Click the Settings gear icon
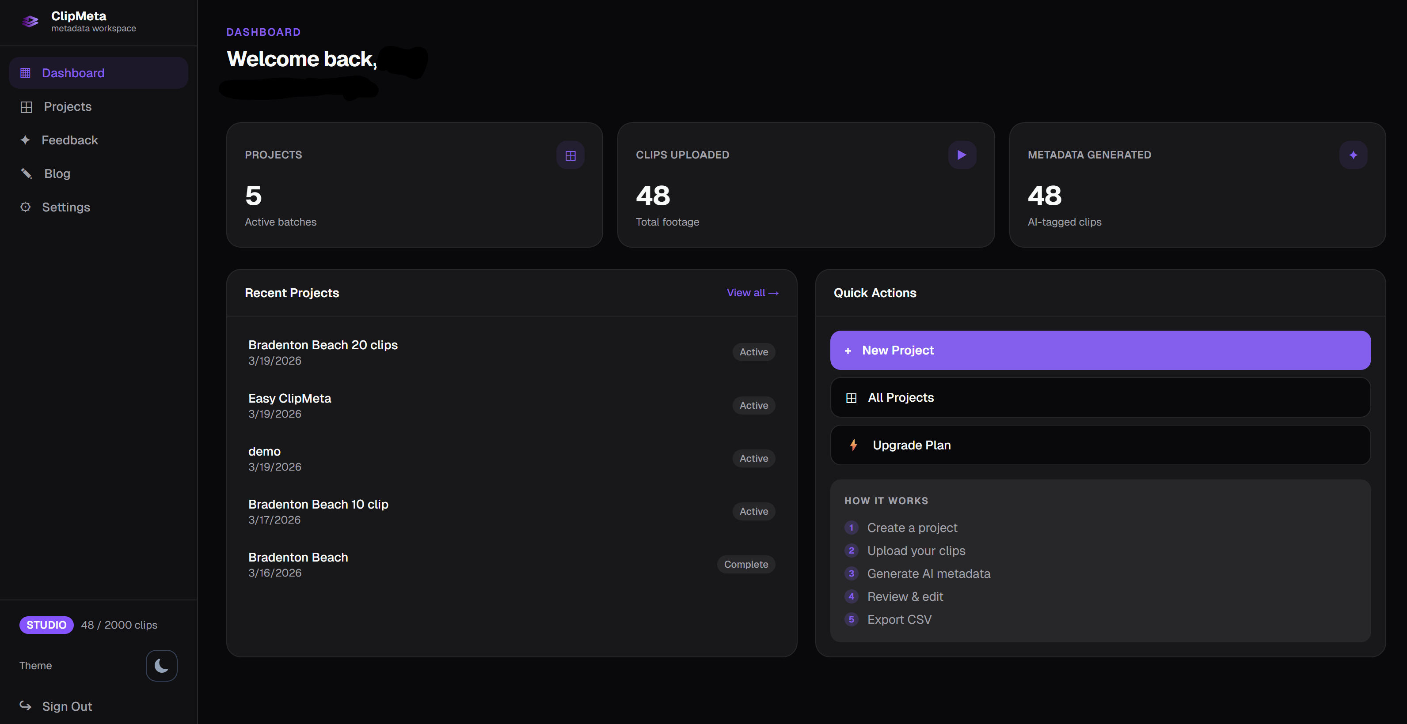 pos(25,207)
